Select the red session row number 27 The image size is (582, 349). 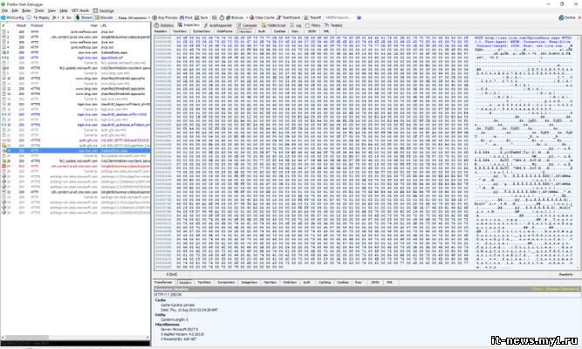pos(75,167)
